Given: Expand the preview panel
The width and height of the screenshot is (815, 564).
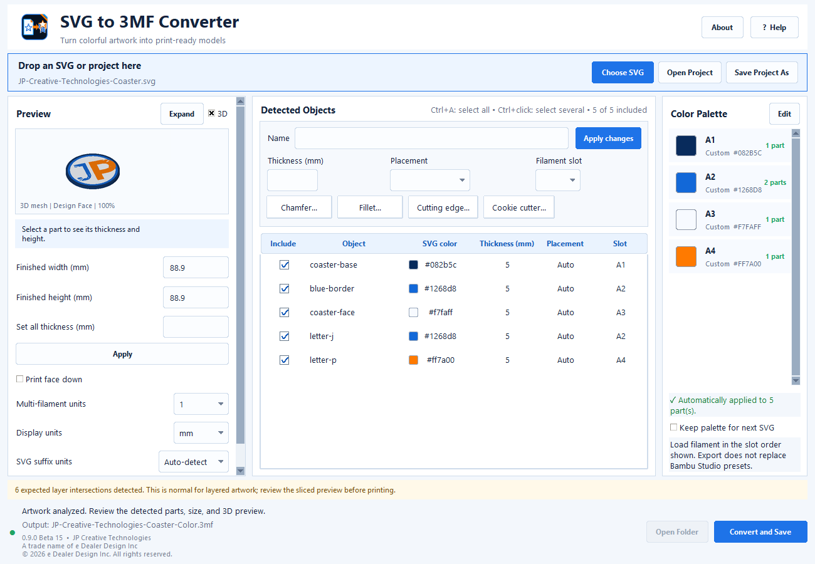Looking at the screenshot, I should pyautogui.click(x=182, y=114).
